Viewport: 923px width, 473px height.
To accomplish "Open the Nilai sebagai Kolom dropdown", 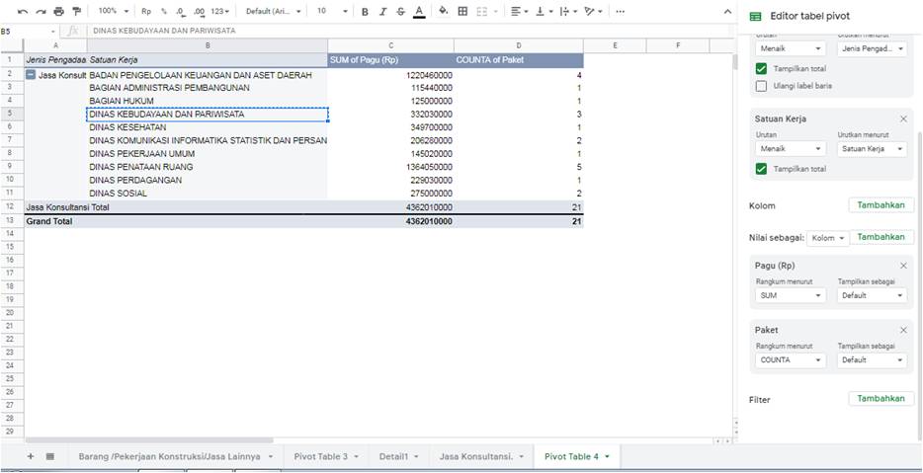I will 828,238.
